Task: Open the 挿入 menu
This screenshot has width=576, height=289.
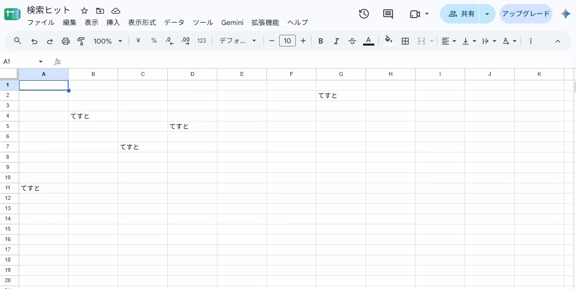Action: (x=113, y=23)
